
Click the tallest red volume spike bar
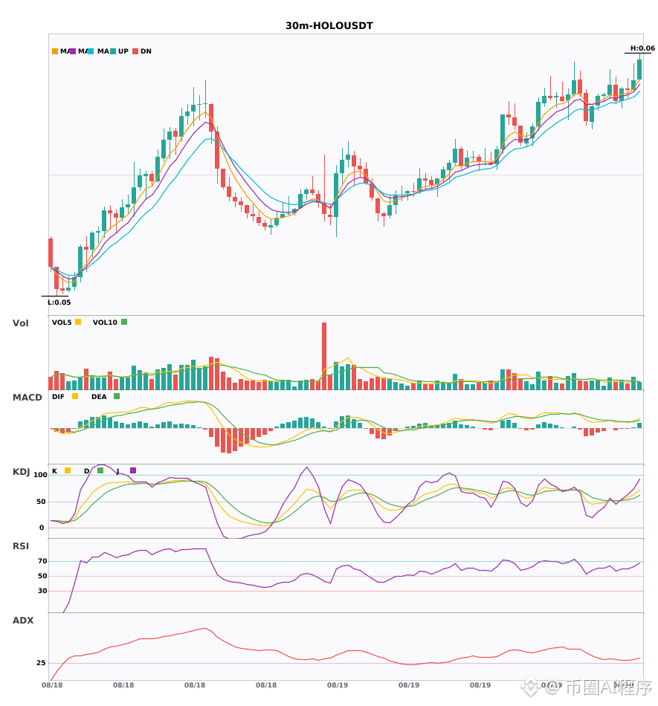(324, 356)
